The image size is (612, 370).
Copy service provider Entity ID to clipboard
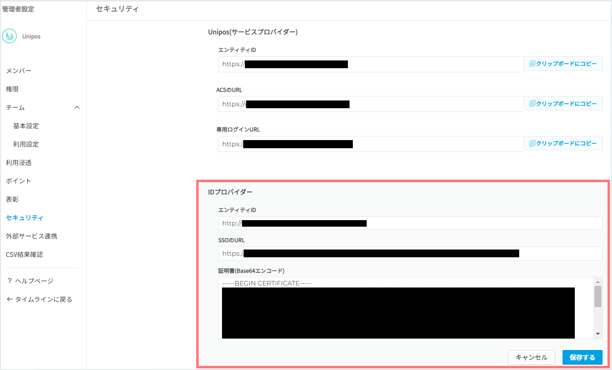coord(563,64)
